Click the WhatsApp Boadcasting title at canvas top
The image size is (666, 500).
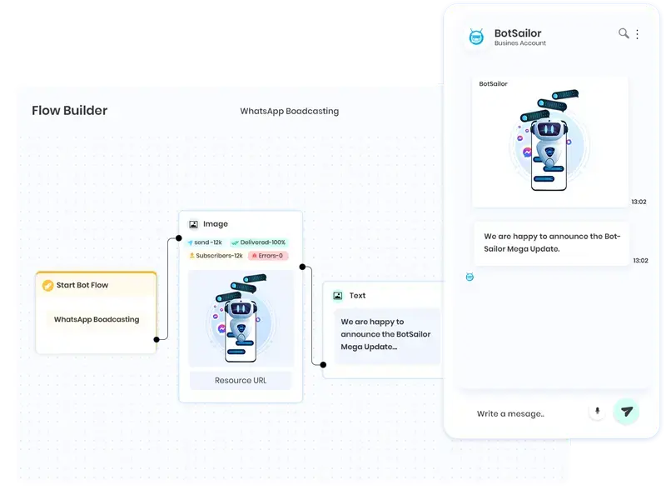[289, 112]
